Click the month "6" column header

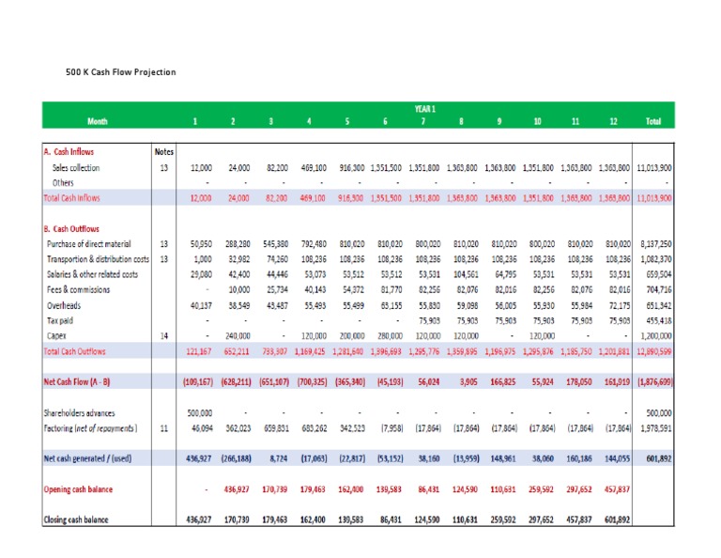point(385,121)
